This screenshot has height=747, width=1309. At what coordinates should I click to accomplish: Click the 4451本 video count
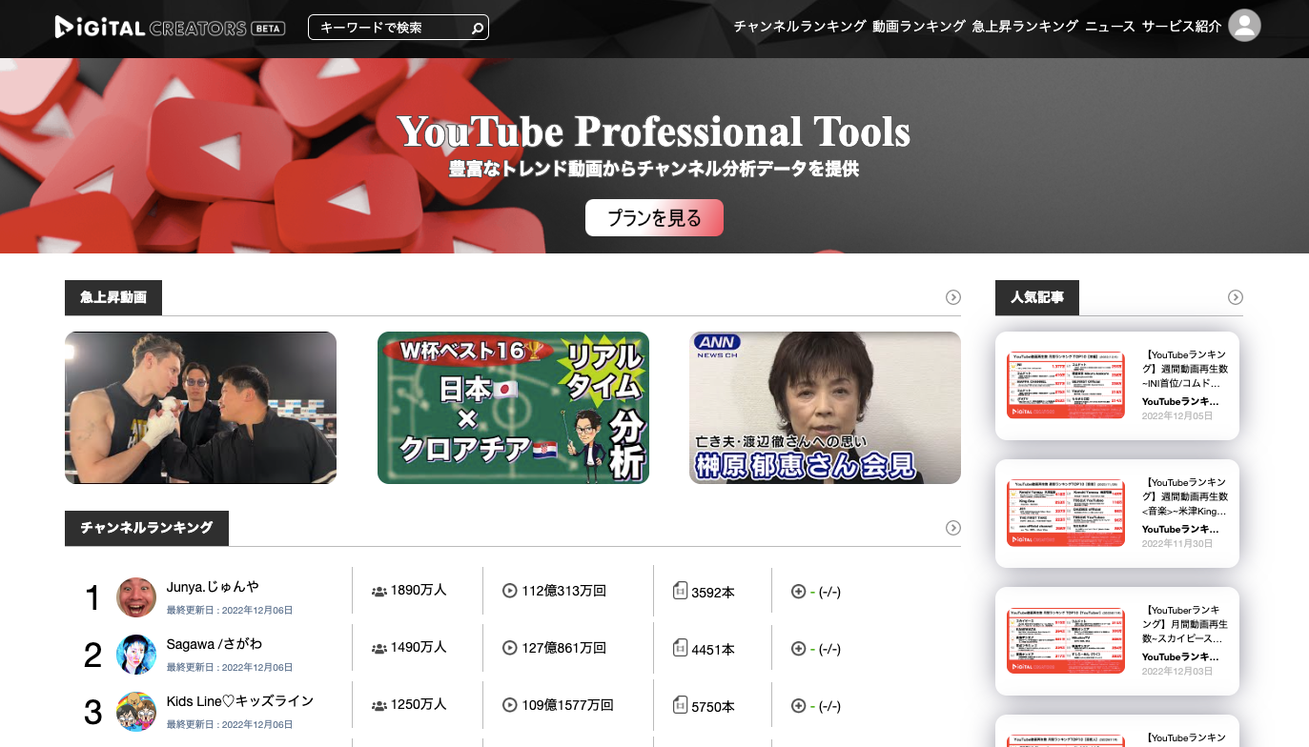click(713, 649)
